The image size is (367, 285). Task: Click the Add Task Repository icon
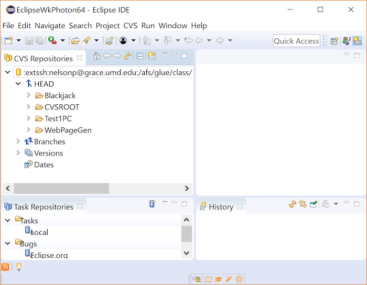pyautogui.click(x=152, y=204)
